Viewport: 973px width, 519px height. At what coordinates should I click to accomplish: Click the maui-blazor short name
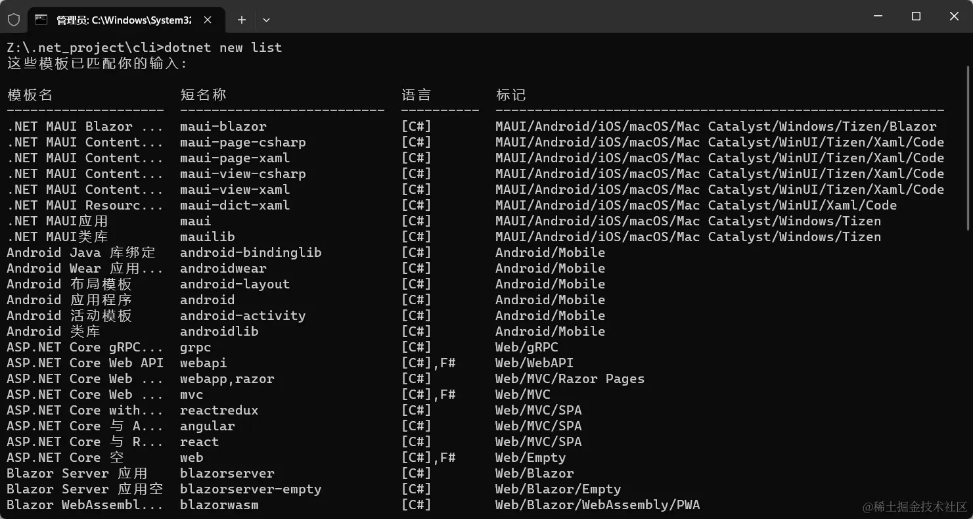[x=223, y=126]
